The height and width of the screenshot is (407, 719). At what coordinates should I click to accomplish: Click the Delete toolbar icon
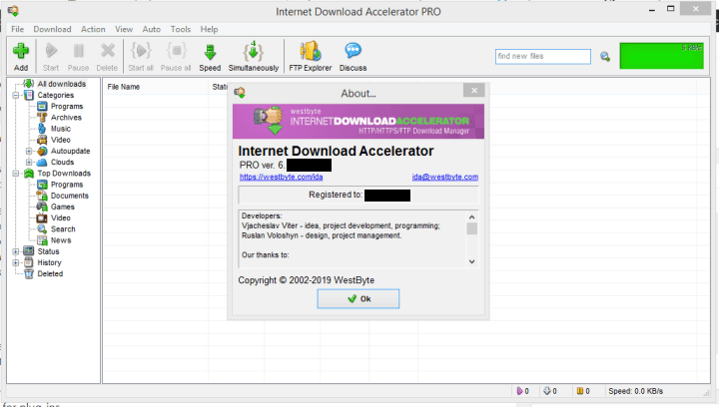(x=107, y=56)
